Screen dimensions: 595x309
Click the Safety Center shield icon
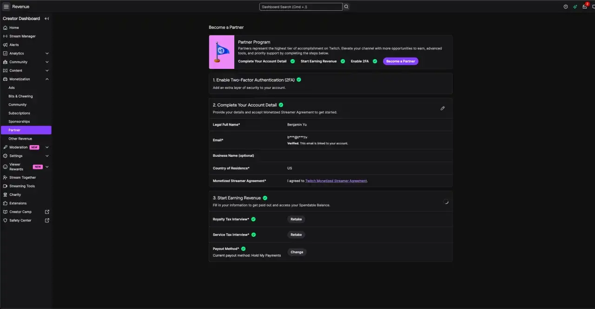tap(5, 220)
